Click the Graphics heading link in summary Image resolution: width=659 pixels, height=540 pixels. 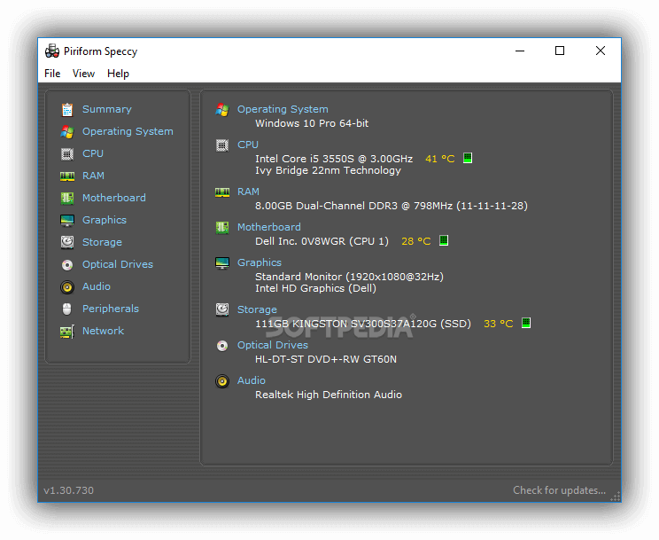tap(260, 262)
